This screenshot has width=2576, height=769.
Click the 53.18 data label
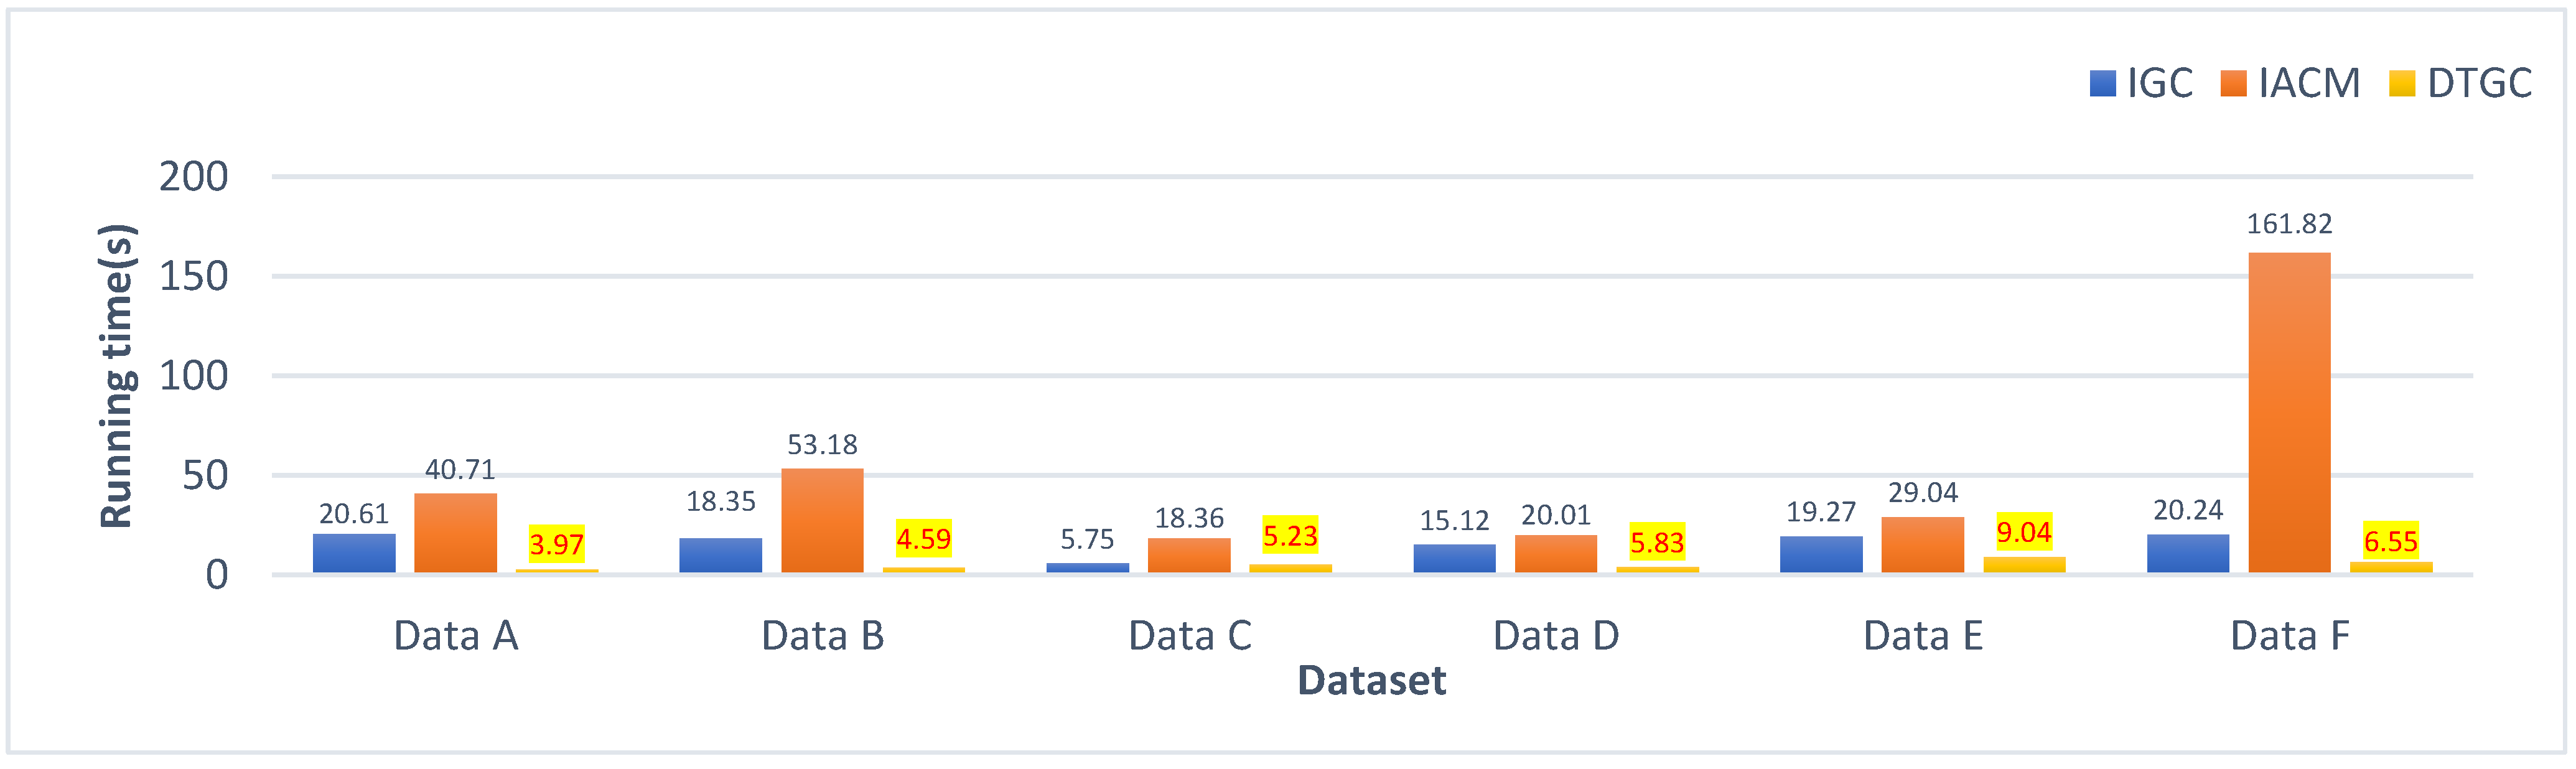[x=822, y=444]
